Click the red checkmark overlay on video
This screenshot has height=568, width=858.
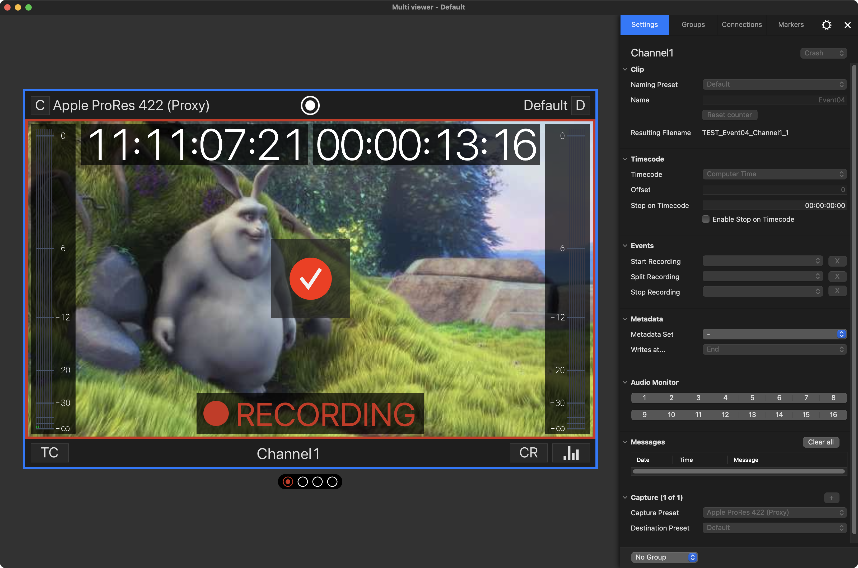(311, 278)
